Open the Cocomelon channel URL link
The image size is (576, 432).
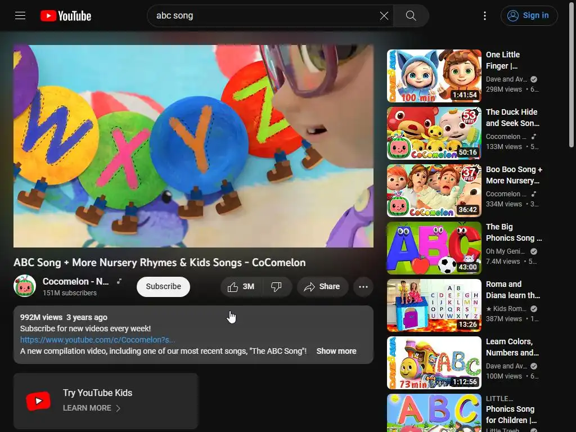click(x=98, y=340)
